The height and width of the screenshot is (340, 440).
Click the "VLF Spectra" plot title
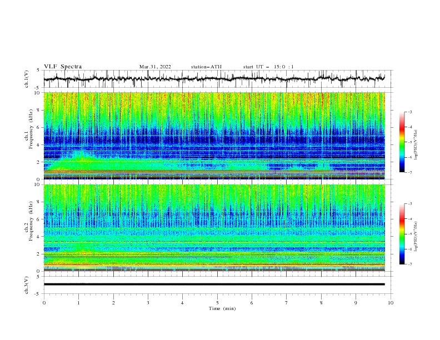point(63,67)
